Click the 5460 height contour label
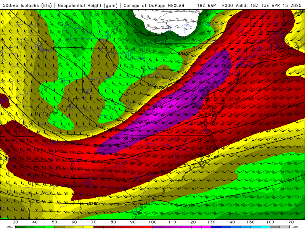 click(x=140, y=111)
